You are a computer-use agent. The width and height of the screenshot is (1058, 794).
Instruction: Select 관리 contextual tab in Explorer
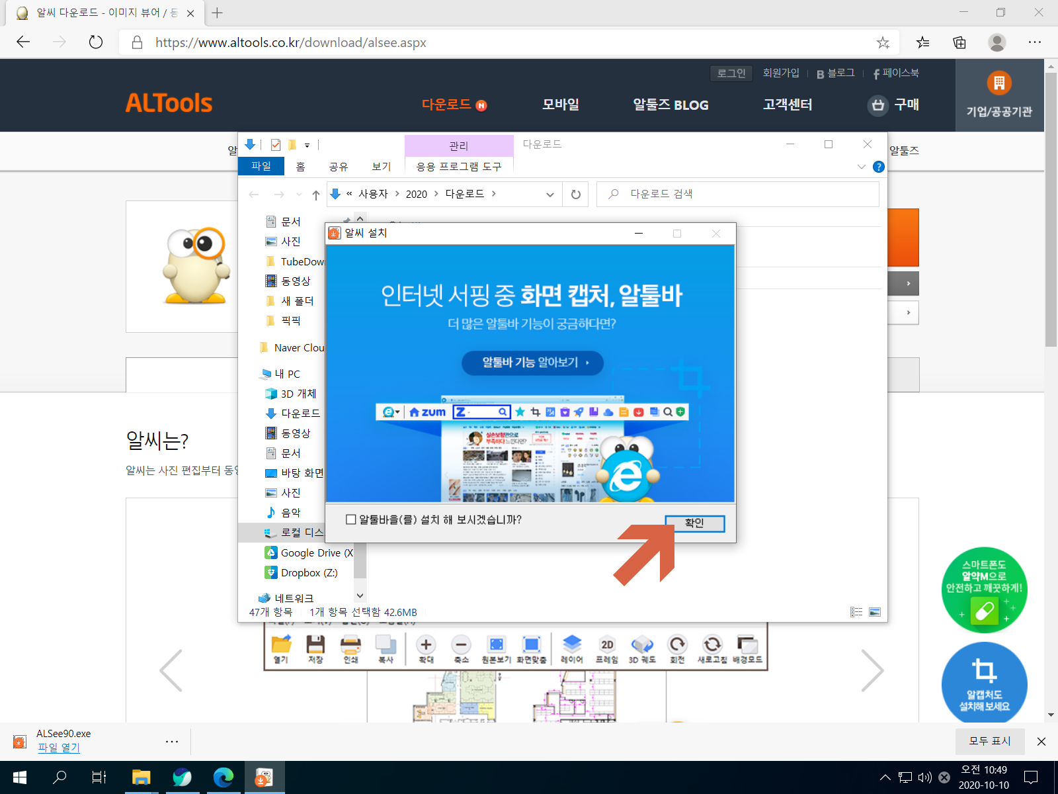click(459, 146)
